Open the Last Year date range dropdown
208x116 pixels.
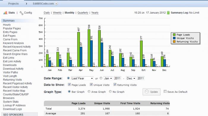click(x=82, y=78)
